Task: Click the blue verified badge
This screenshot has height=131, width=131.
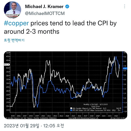Action: 67,7
